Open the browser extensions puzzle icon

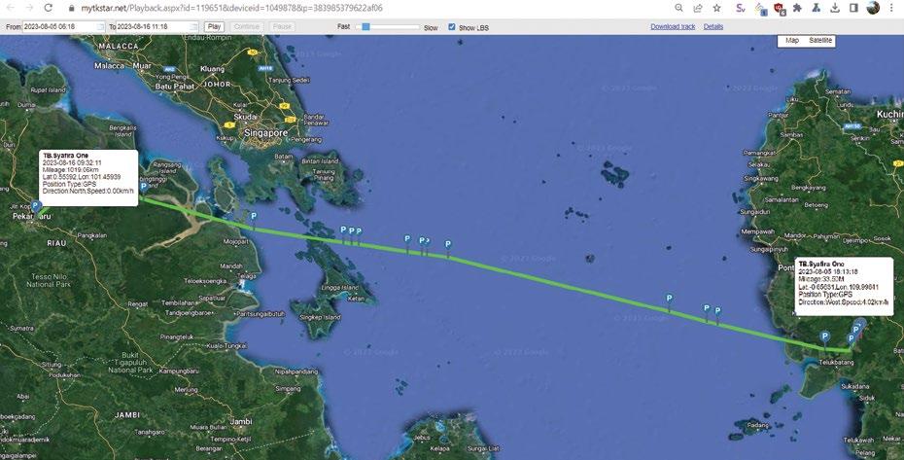click(797, 8)
